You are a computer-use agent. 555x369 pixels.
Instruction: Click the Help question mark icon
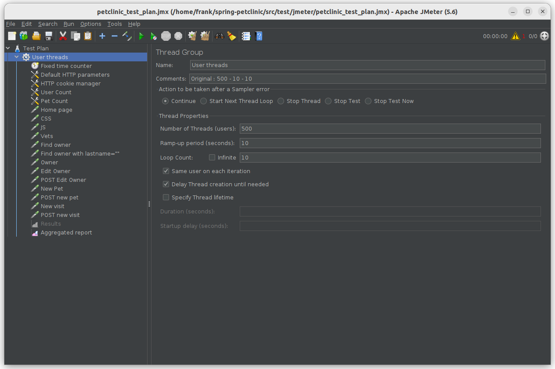(259, 36)
